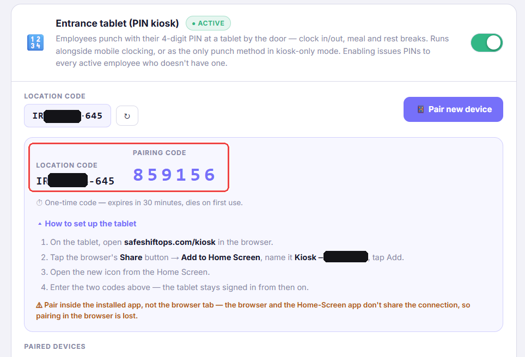Regenerate the location code with refresh icon
The width and height of the screenshot is (525, 357).
click(127, 116)
